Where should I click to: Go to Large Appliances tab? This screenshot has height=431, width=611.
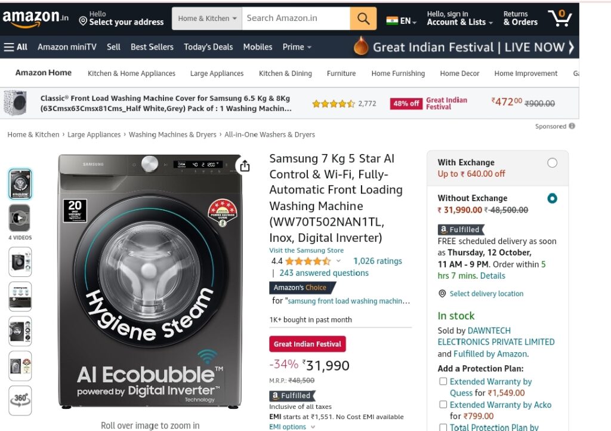(x=217, y=73)
